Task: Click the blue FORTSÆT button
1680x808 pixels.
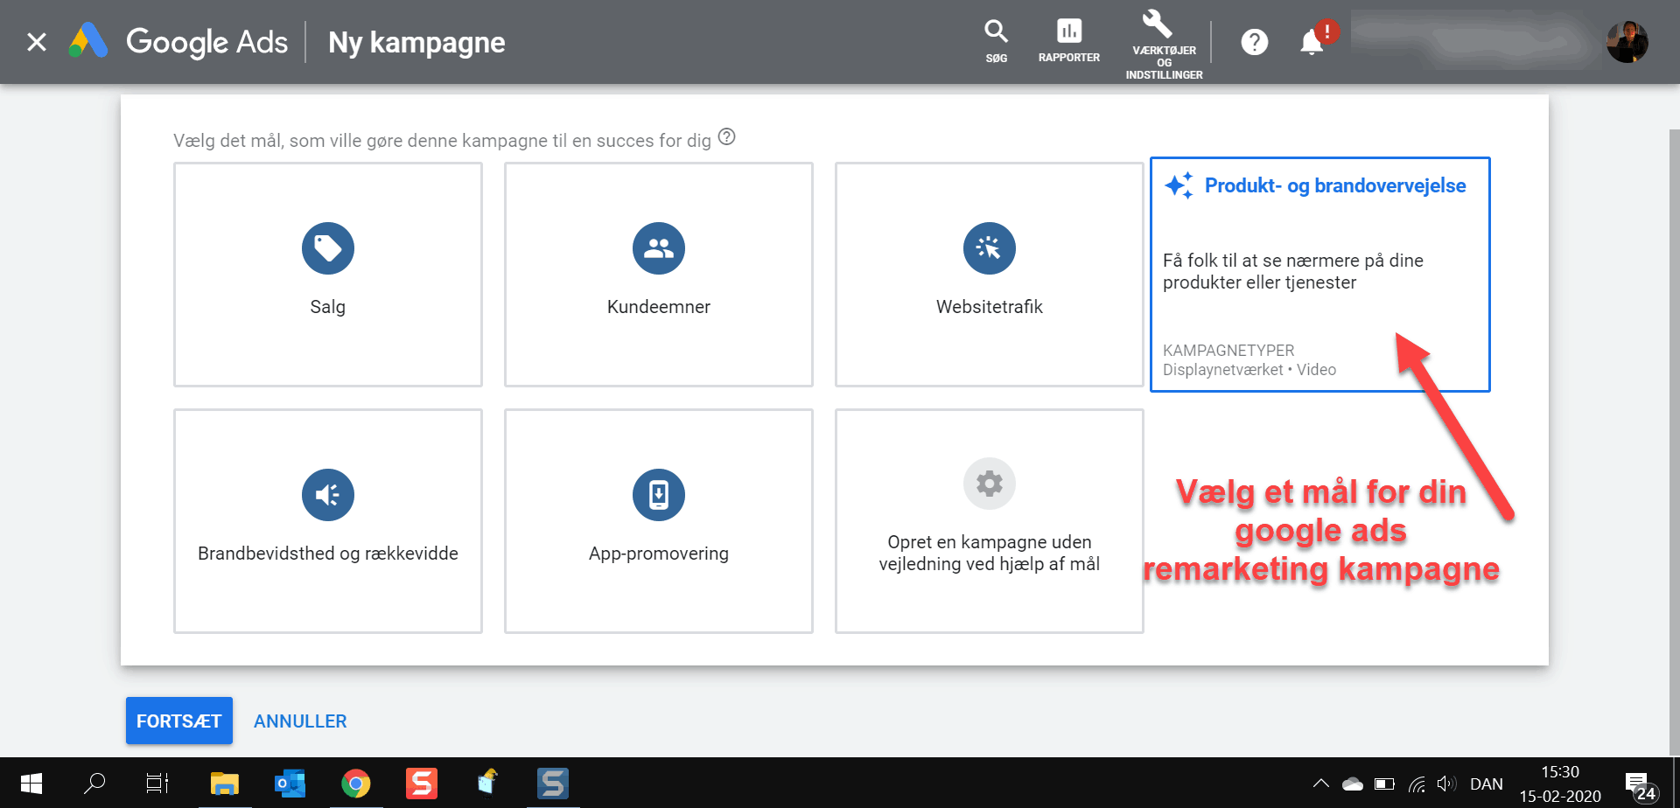Action: [179, 721]
